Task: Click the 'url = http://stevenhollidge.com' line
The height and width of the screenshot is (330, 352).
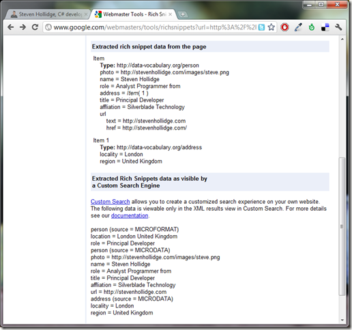Action: [129, 292]
